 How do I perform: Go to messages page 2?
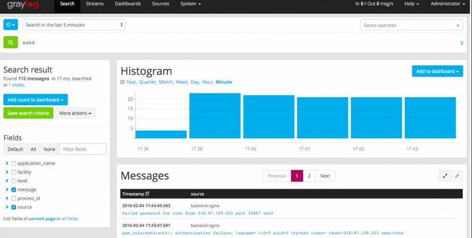point(309,176)
